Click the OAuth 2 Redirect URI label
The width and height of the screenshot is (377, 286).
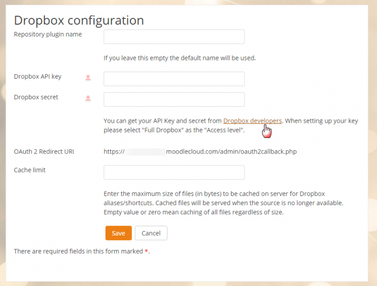pyautogui.click(x=44, y=151)
